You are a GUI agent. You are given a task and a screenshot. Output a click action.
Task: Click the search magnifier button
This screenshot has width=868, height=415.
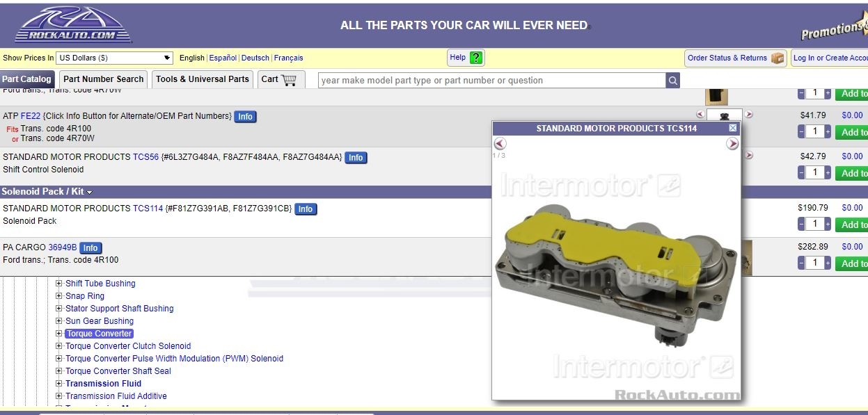672,80
